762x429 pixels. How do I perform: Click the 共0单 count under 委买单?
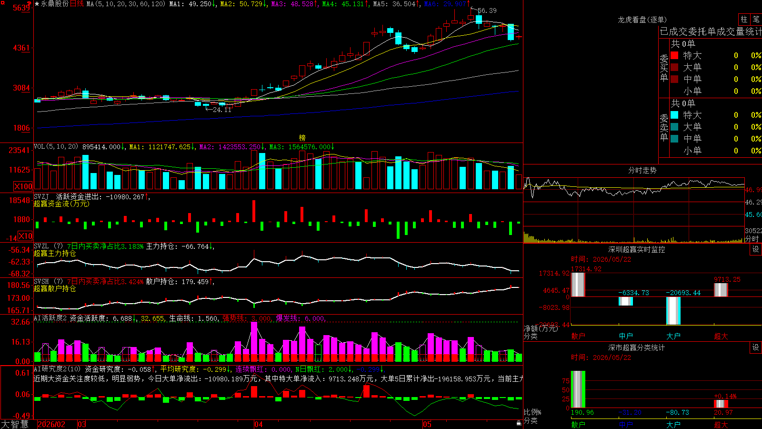[x=683, y=44]
